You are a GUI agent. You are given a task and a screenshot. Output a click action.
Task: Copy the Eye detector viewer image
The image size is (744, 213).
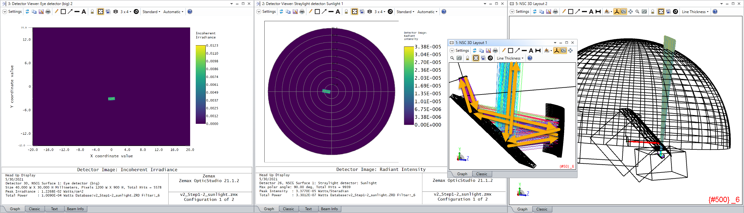click(34, 12)
